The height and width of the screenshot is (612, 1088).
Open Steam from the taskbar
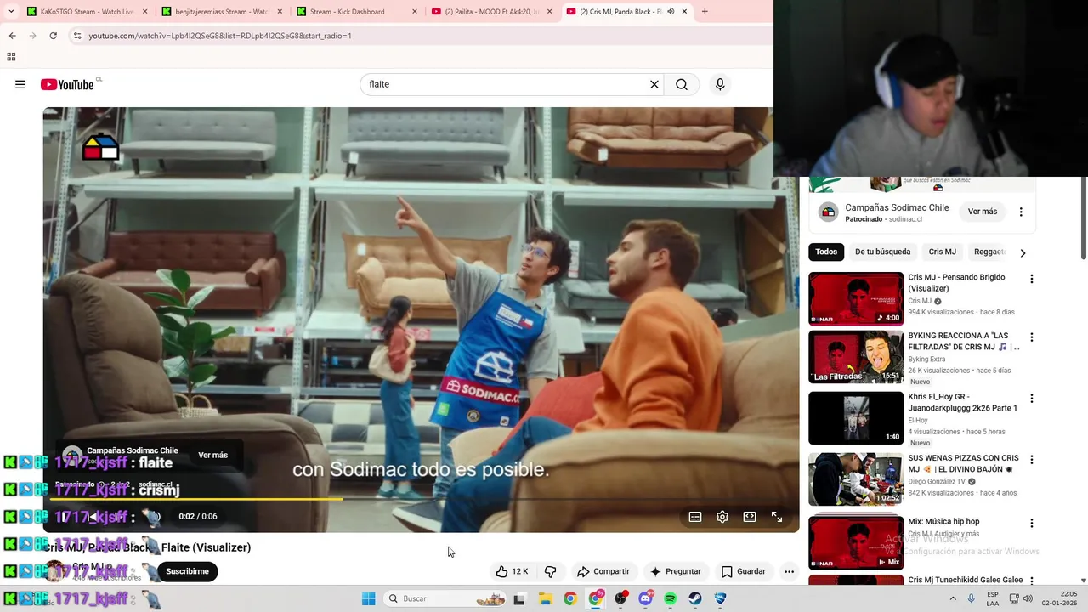click(695, 598)
